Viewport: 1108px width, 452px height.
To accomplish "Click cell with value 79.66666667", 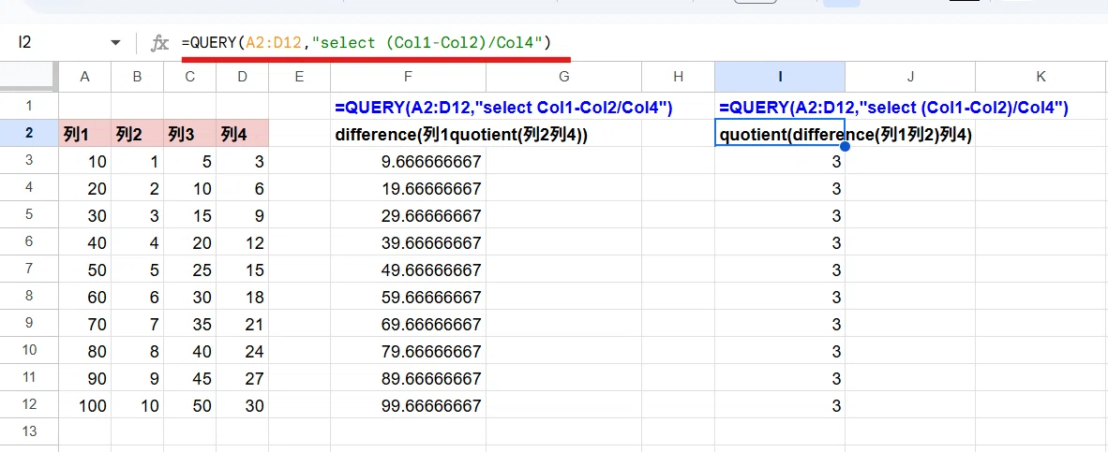I will (408, 351).
